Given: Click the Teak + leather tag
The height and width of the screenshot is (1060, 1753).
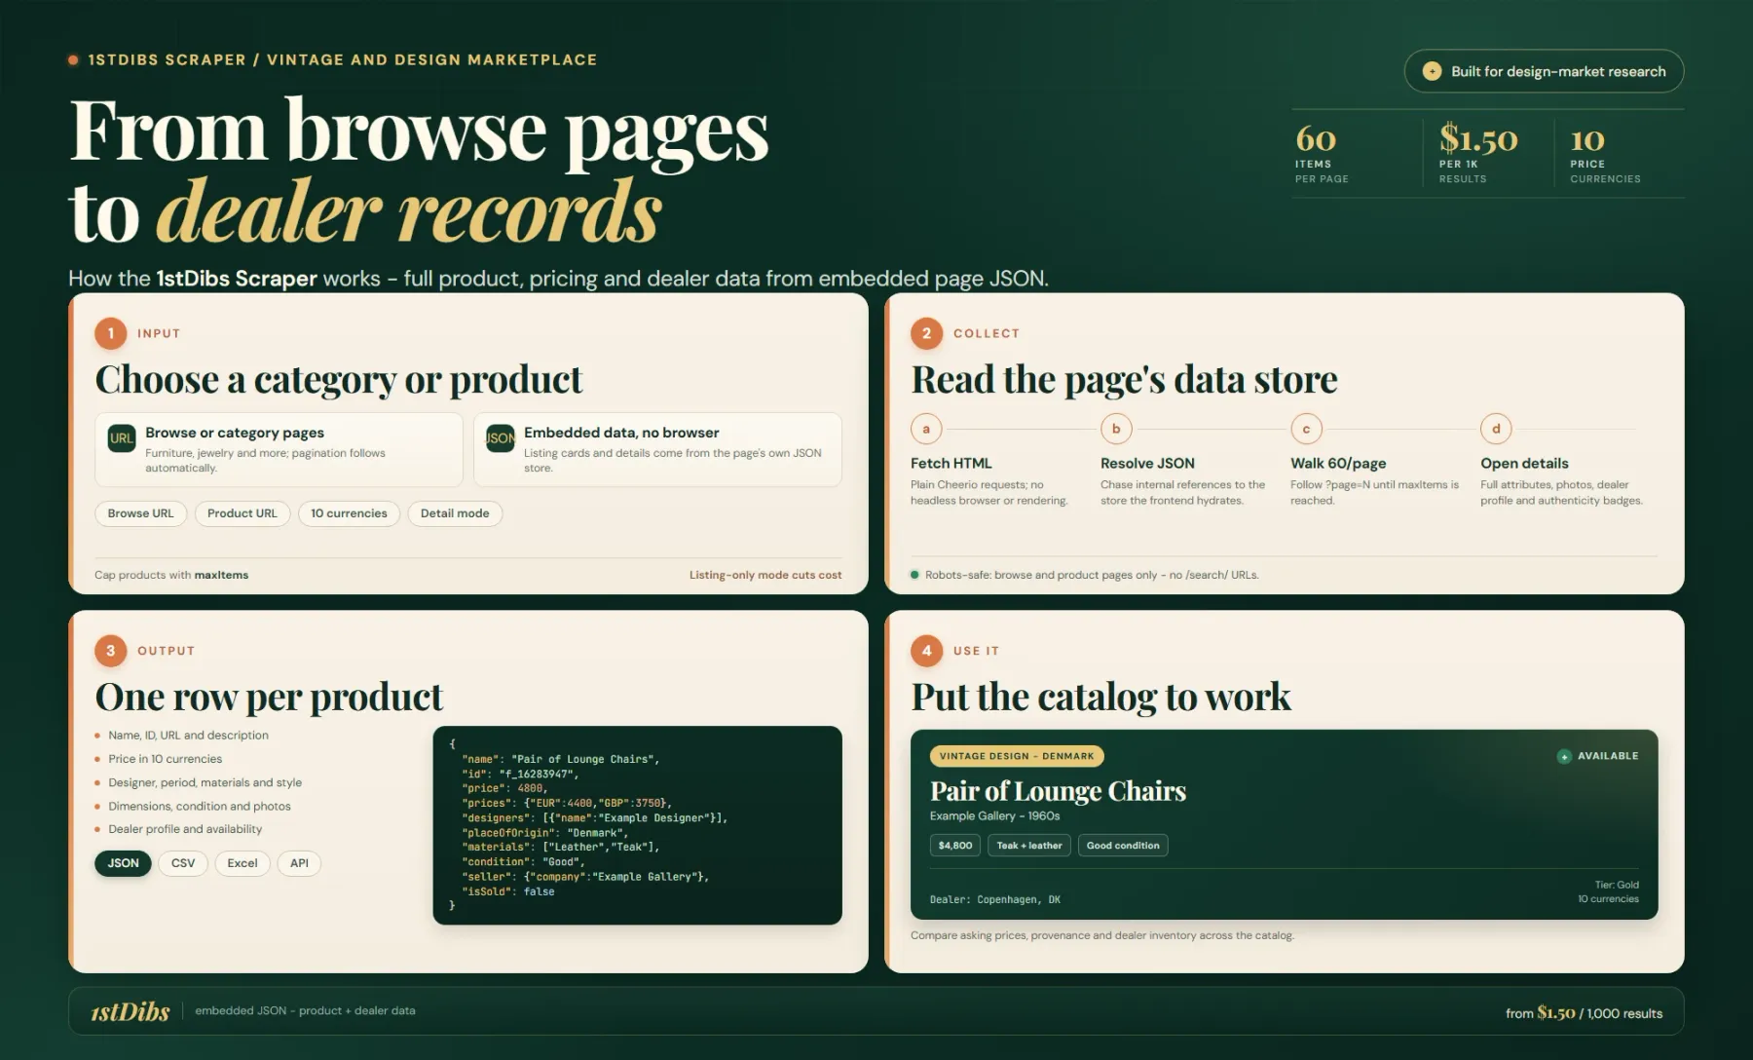Looking at the screenshot, I should point(1029,846).
